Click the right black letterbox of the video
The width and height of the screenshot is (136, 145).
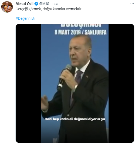pos(121,83)
